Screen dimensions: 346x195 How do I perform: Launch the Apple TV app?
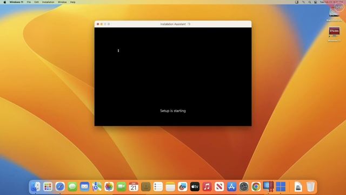tap(195, 187)
